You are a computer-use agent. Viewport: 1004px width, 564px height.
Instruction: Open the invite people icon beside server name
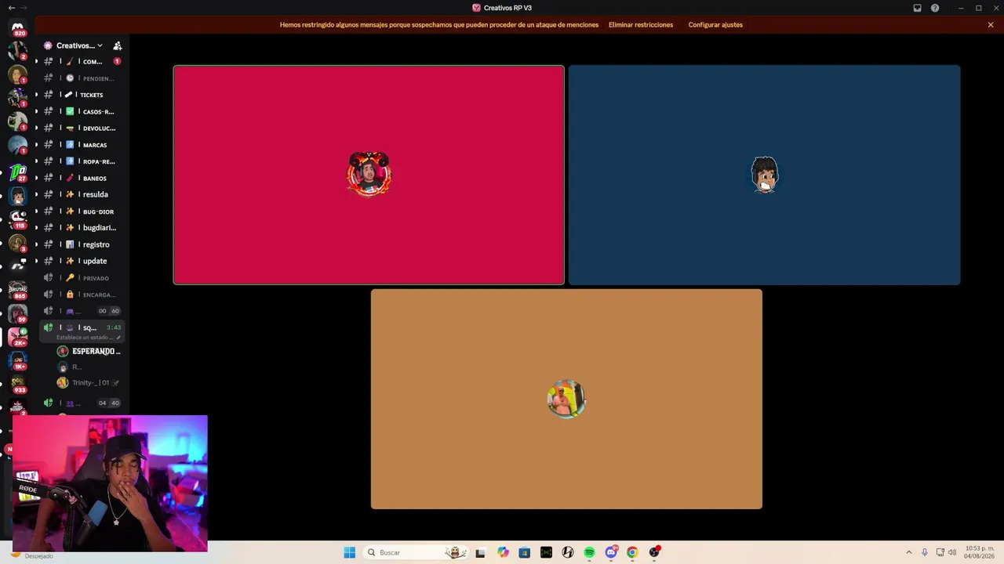118,45
